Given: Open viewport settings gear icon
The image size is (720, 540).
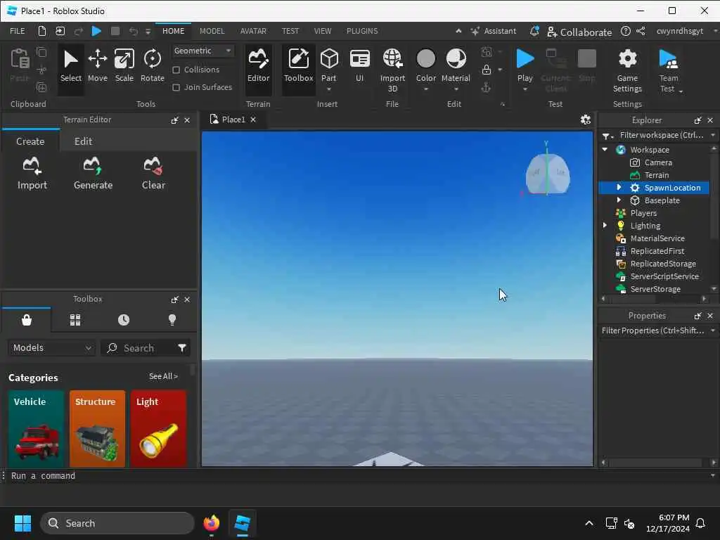Looking at the screenshot, I should [x=585, y=120].
